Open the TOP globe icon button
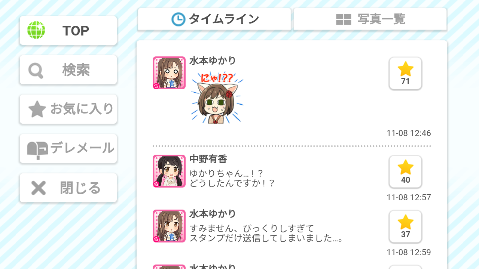The width and height of the screenshot is (479, 269). tap(36, 30)
